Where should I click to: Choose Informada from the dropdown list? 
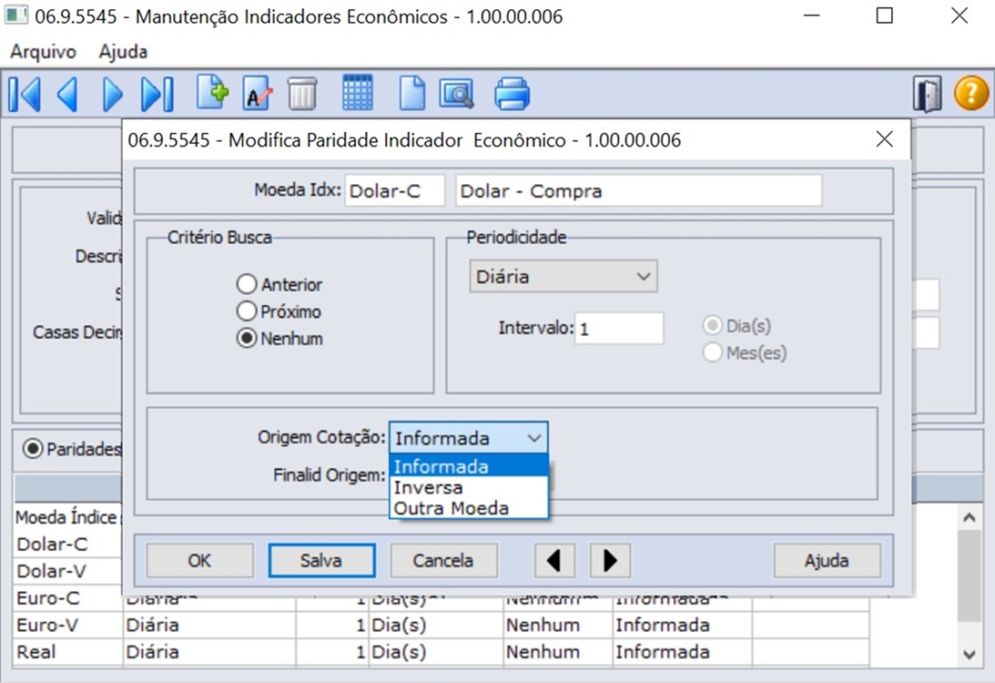click(x=468, y=466)
